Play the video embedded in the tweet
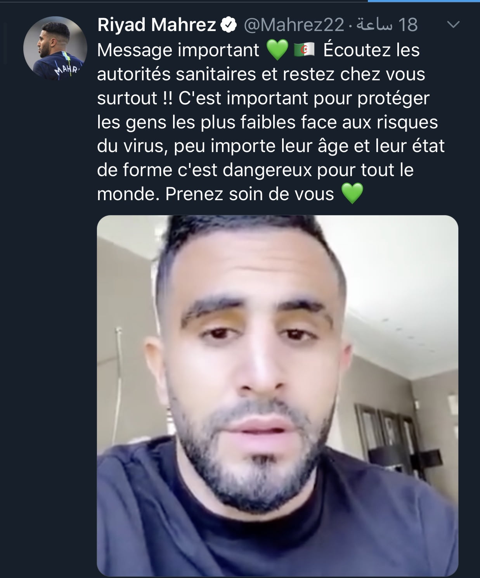 pos(277,396)
